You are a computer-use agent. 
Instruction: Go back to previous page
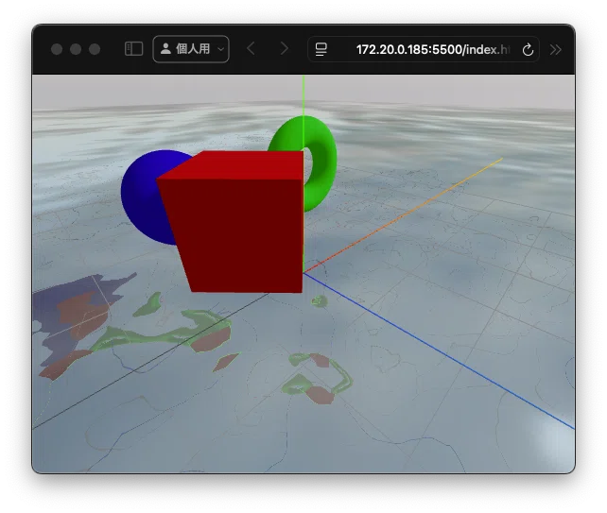click(x=251, y=49)
